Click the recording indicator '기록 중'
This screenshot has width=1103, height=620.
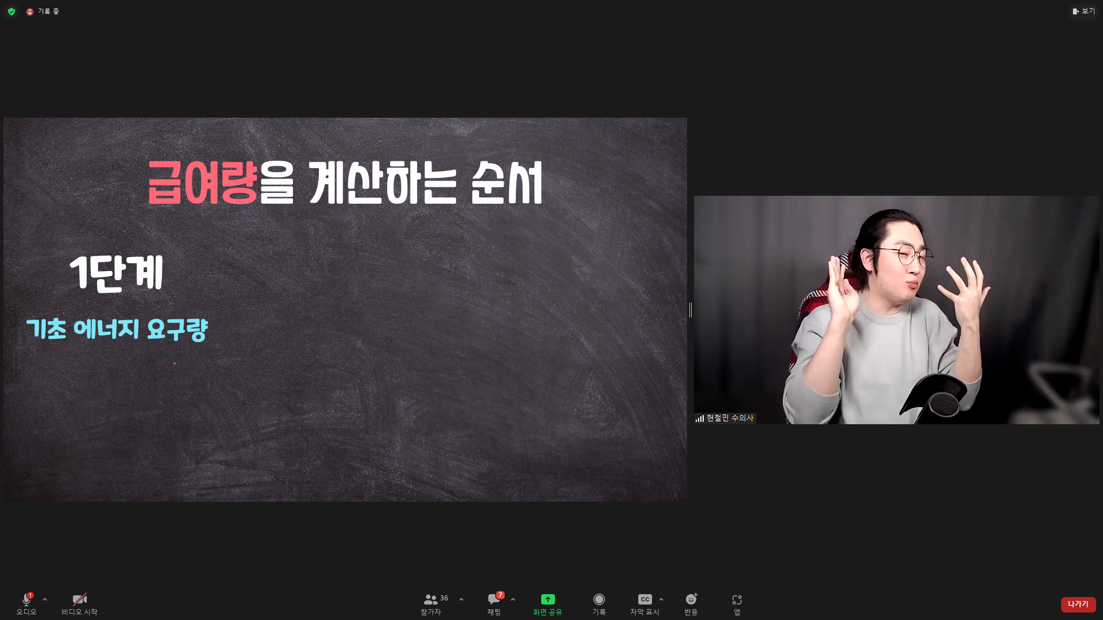(43, 11)
